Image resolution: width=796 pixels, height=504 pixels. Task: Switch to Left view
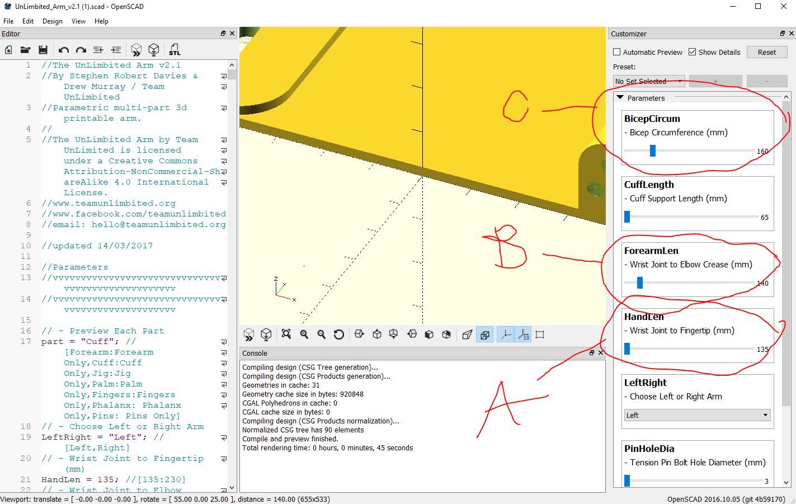coord(412,335)
